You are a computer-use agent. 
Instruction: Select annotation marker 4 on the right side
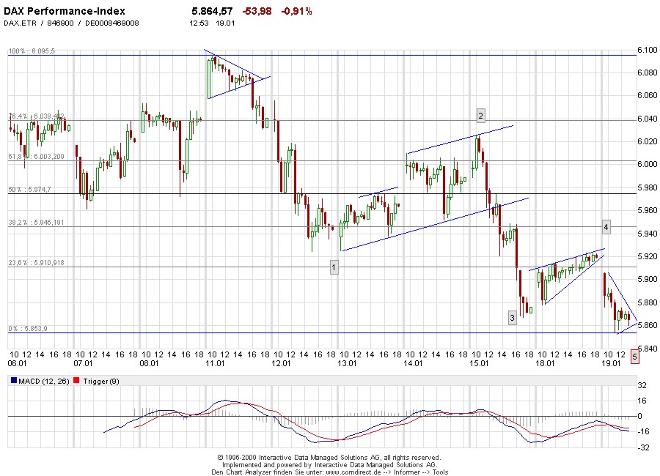[x=606, y=226]
